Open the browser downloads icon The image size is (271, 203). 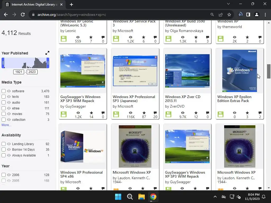point(240,15)
